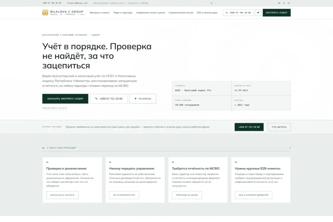Click the bilalova@bcguz.com email link
Viewport: 333px width, 222px height.
pyautogui.click(x=77, y=3)
